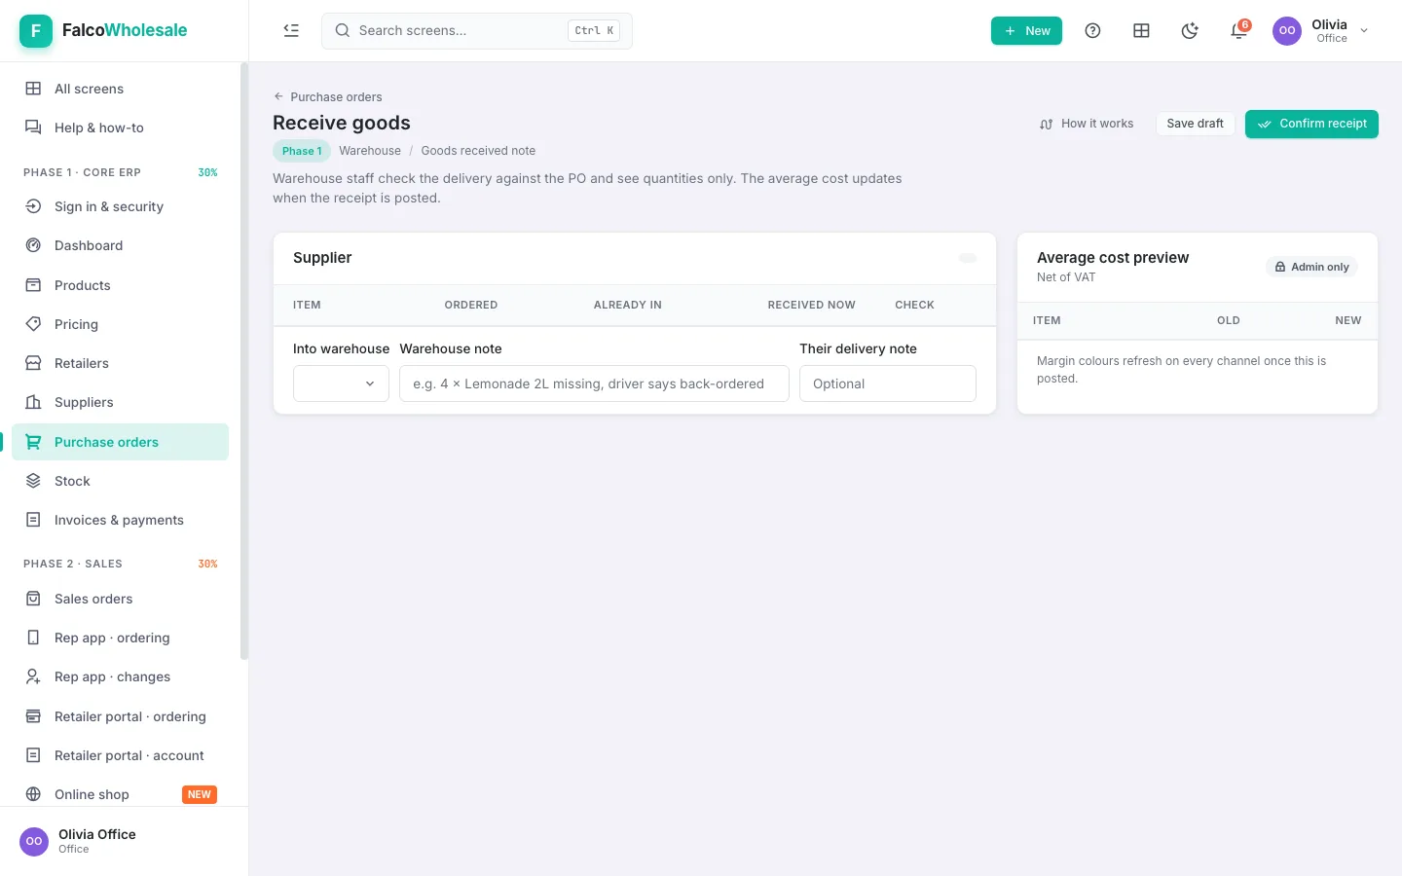The height and width of the screenshot is (876, 1402).
Task: Collapse the sidebar with the menu icon
Action: tap(291, 30)
